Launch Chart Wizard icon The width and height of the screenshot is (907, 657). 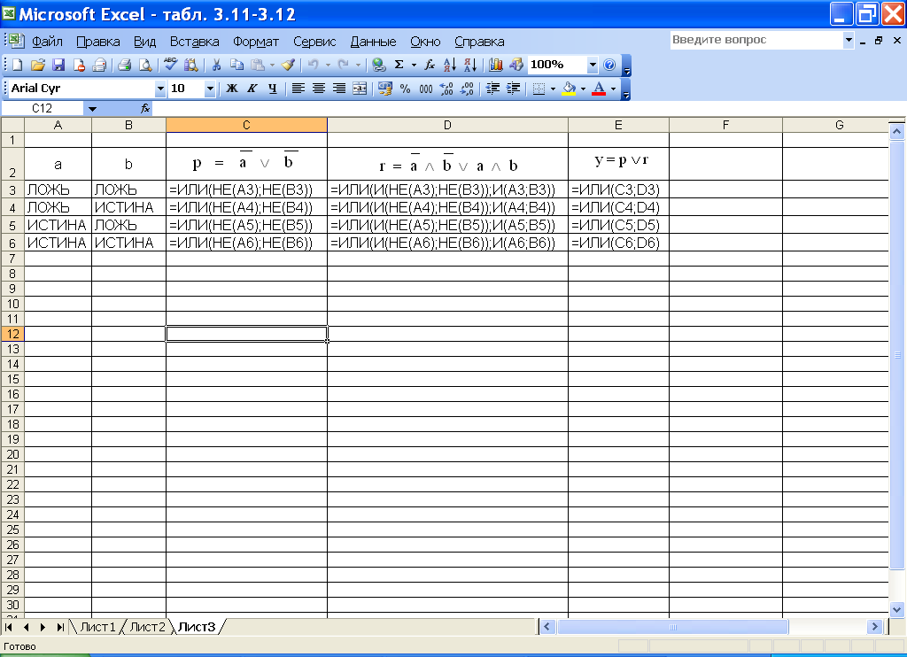pyautogui.click(x=496, y=65)
